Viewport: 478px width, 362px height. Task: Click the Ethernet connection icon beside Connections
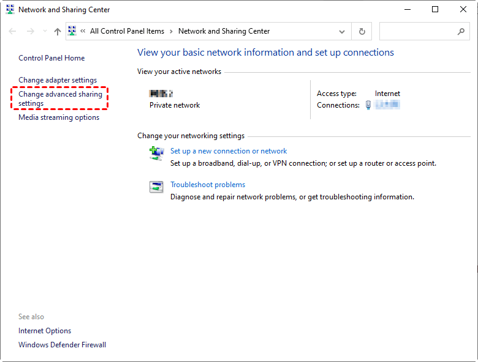click(368, 105)
